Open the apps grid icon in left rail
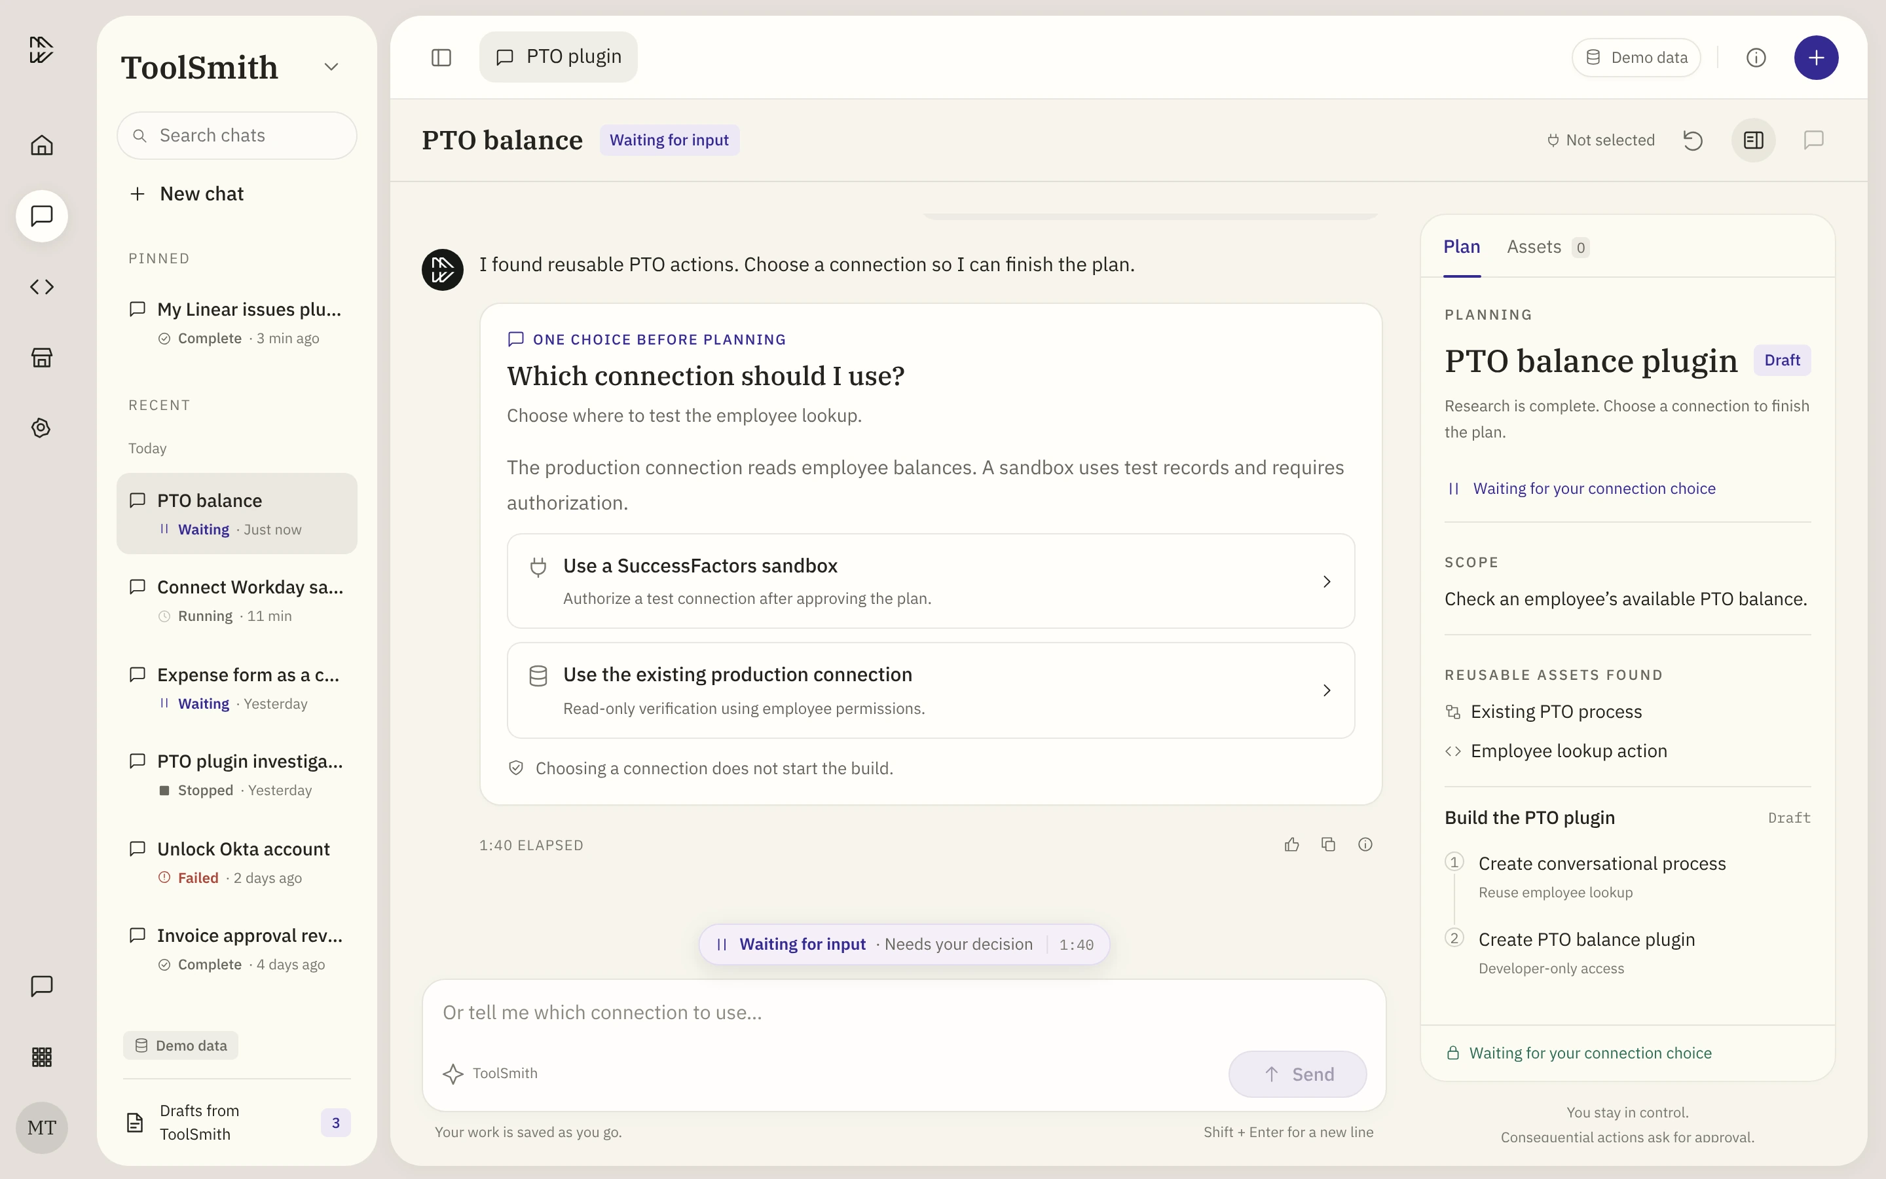Viewport: 1886px width, 1179px height. [42, 1057]
